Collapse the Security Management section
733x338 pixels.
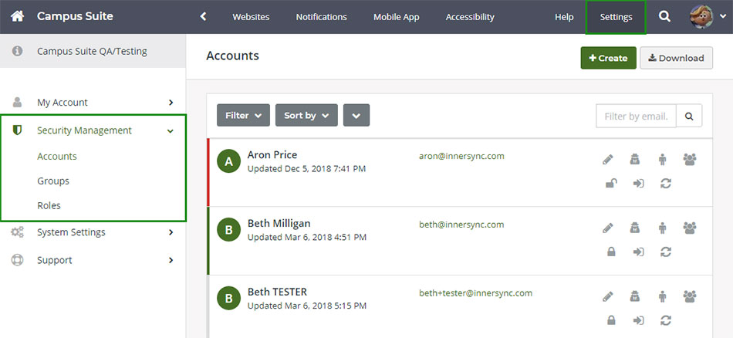point(171,131)
